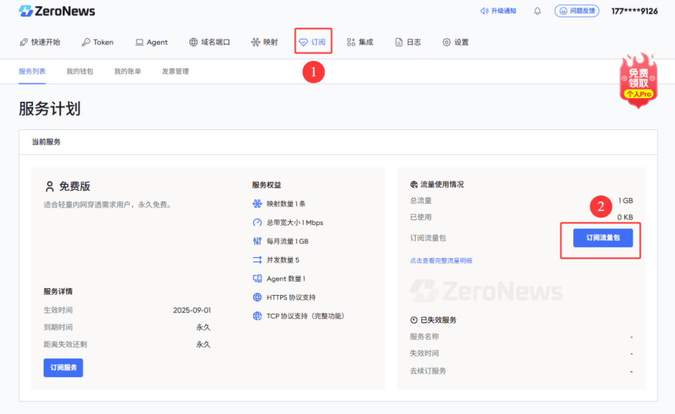The image size is (675, 414).
Task: Open the 快速开始 menu item
Action: (40, 43)
